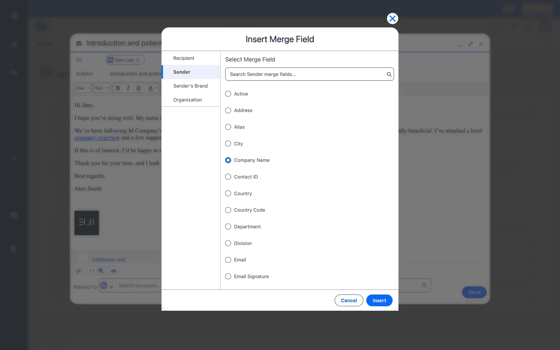Switch to the Sender's Brand tab

(x=190, y=86)
